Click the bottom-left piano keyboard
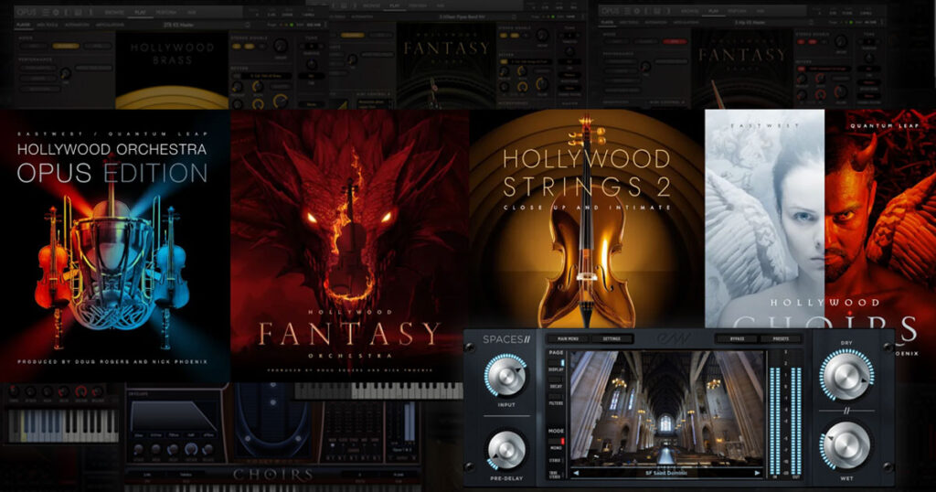Viewport: 936px width, 492px height. (x=63, y=425)
